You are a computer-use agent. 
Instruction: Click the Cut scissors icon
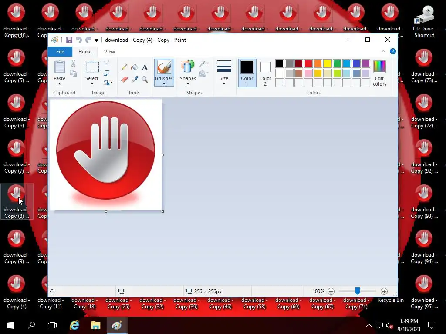[x=73, y=63]
